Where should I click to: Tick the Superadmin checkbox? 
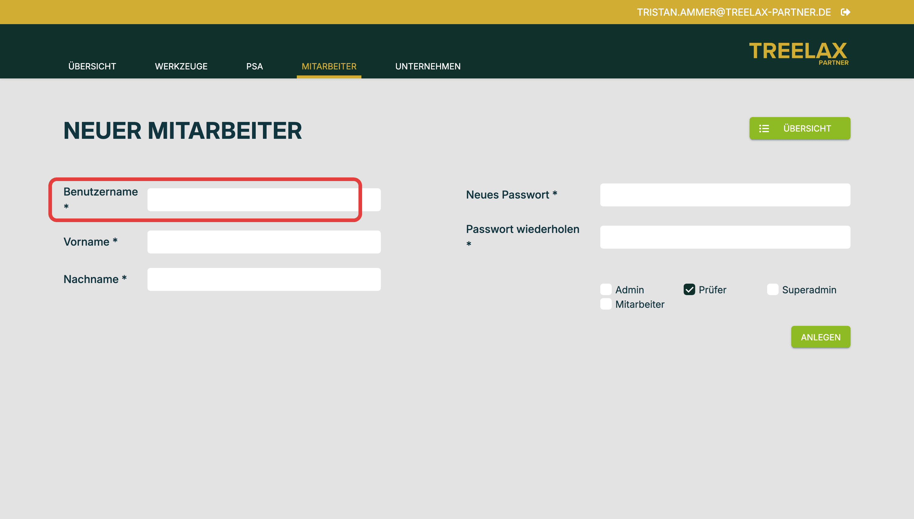773,289
